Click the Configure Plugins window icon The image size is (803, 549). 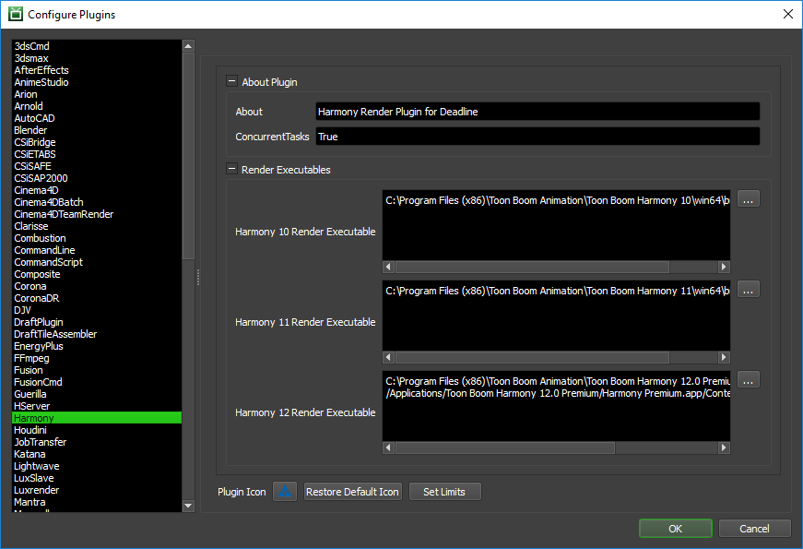tap(16, 14)
